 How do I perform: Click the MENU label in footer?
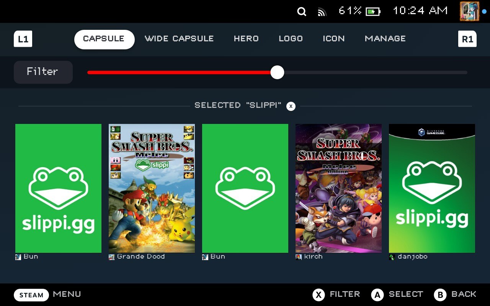(67, 294)
